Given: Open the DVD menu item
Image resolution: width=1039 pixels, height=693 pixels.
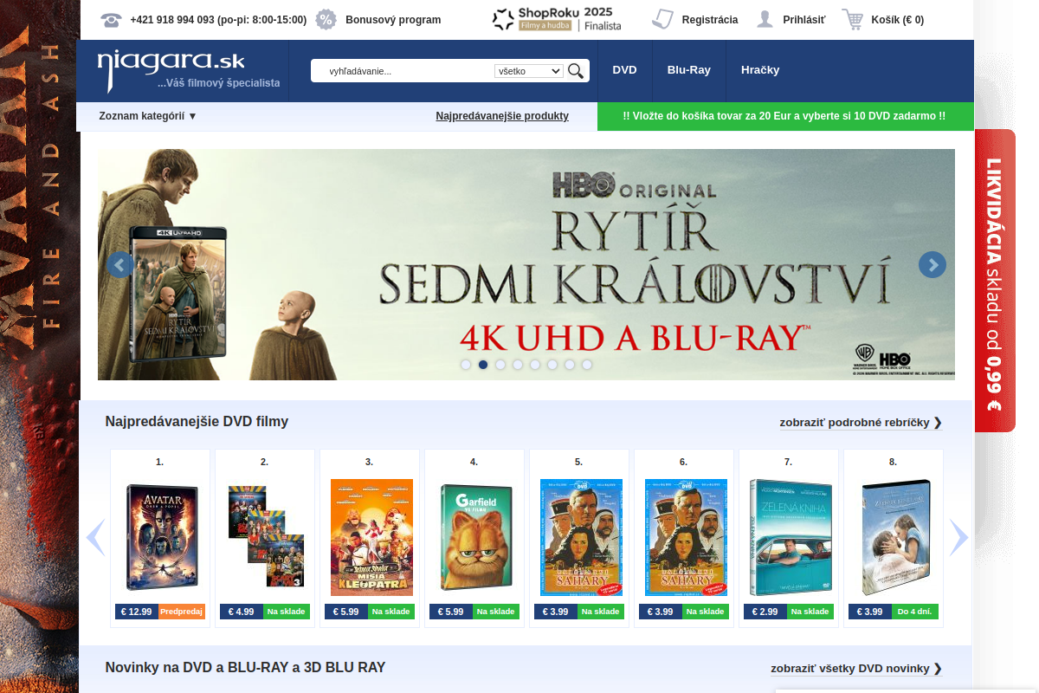Looking at the screenshot, I should pyautogui.click(x=624, y=70).
